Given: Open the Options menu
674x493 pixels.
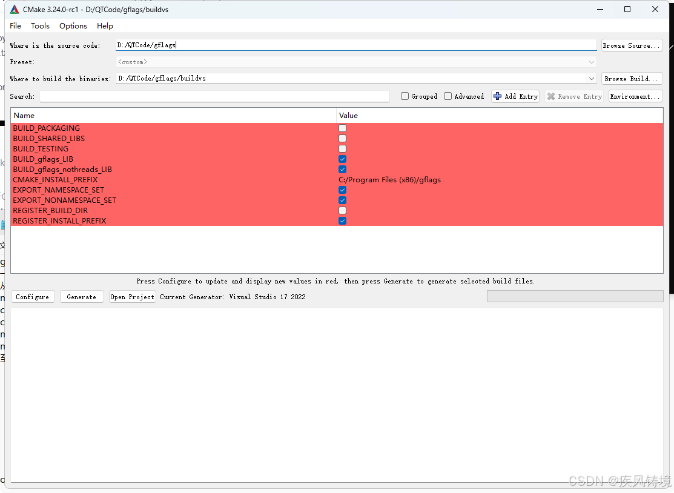Looking at the screenshot, I should [x=73, y=26].
